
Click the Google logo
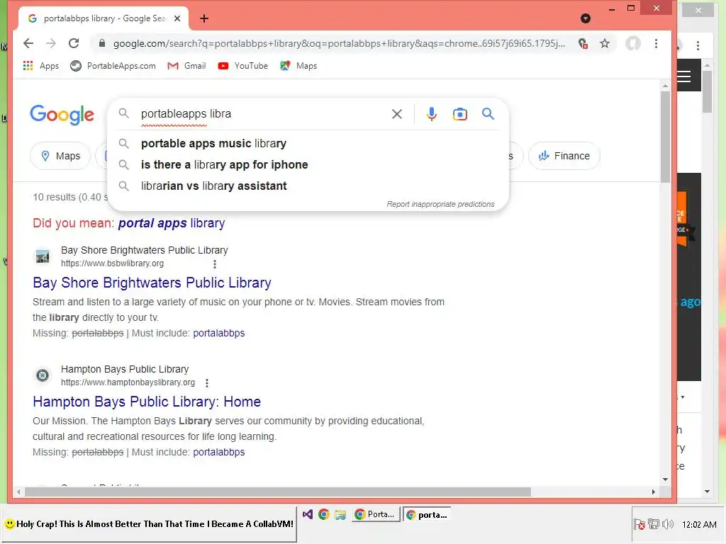[x=62, y=114]
